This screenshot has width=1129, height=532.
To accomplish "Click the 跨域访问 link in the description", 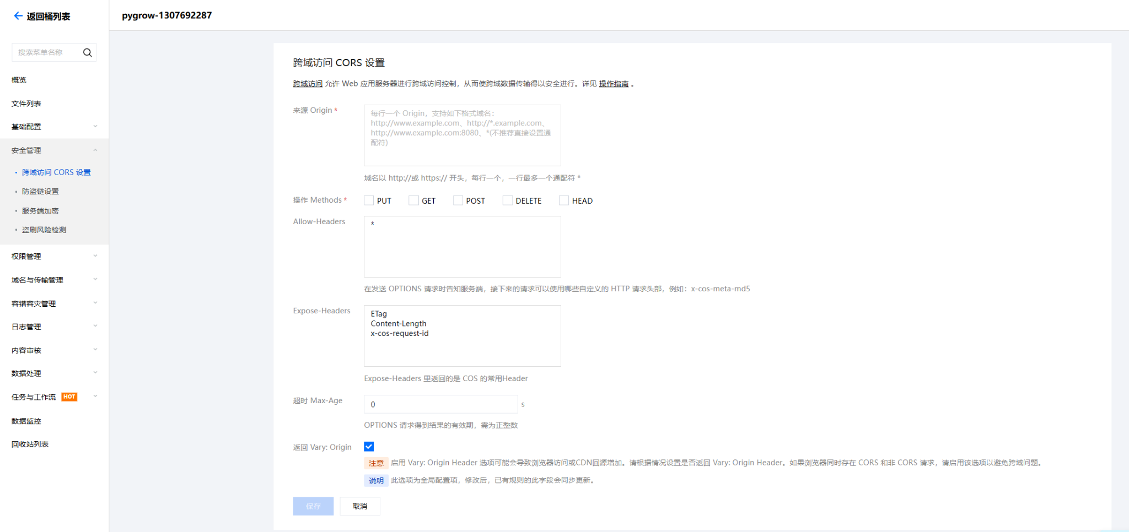I will pyautogui.click(x=307, y=84).
